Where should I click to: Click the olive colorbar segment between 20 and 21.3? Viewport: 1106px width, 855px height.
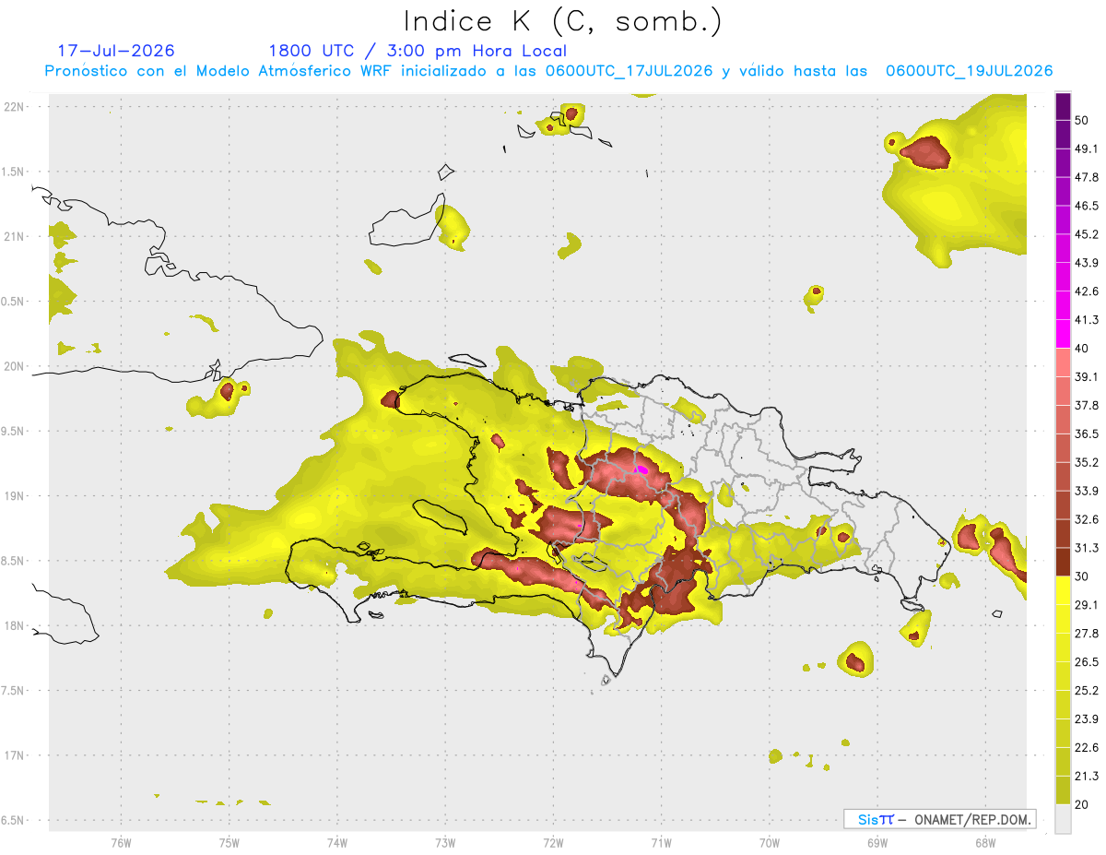pyautogui.click(x=1063, y=790)
